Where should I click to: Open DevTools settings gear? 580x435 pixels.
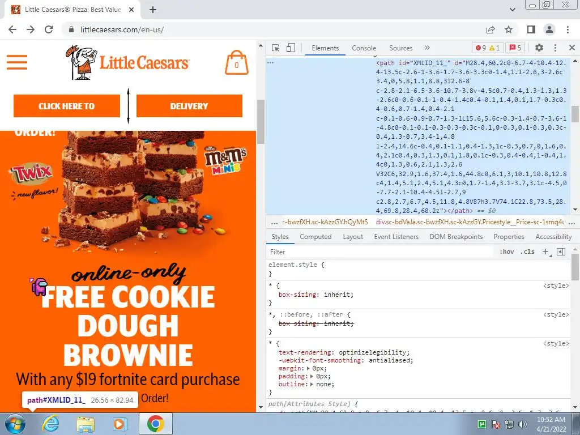(x=539, y=48)
